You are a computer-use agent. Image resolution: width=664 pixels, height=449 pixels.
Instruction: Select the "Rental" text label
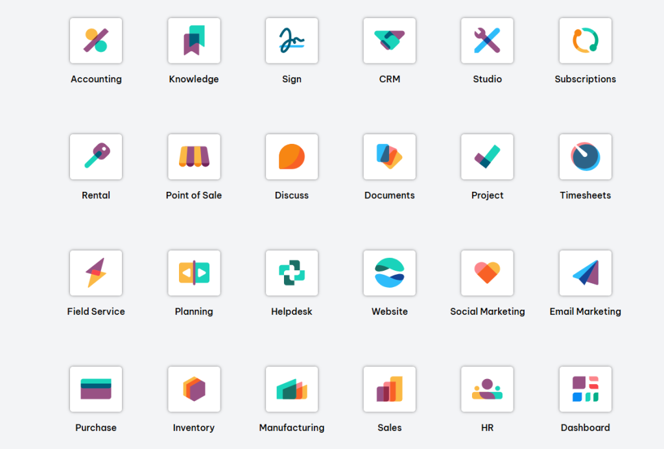point(96,195)
